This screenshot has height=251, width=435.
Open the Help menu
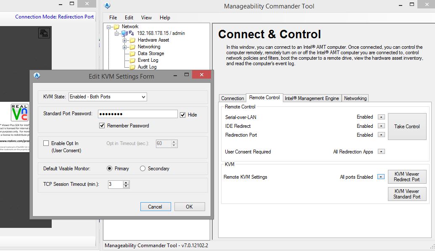click(x=165, y=18)
